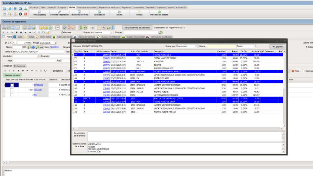Open the Descripción search dropdown in Historial
313x176 pixels.
pos(197,46)
